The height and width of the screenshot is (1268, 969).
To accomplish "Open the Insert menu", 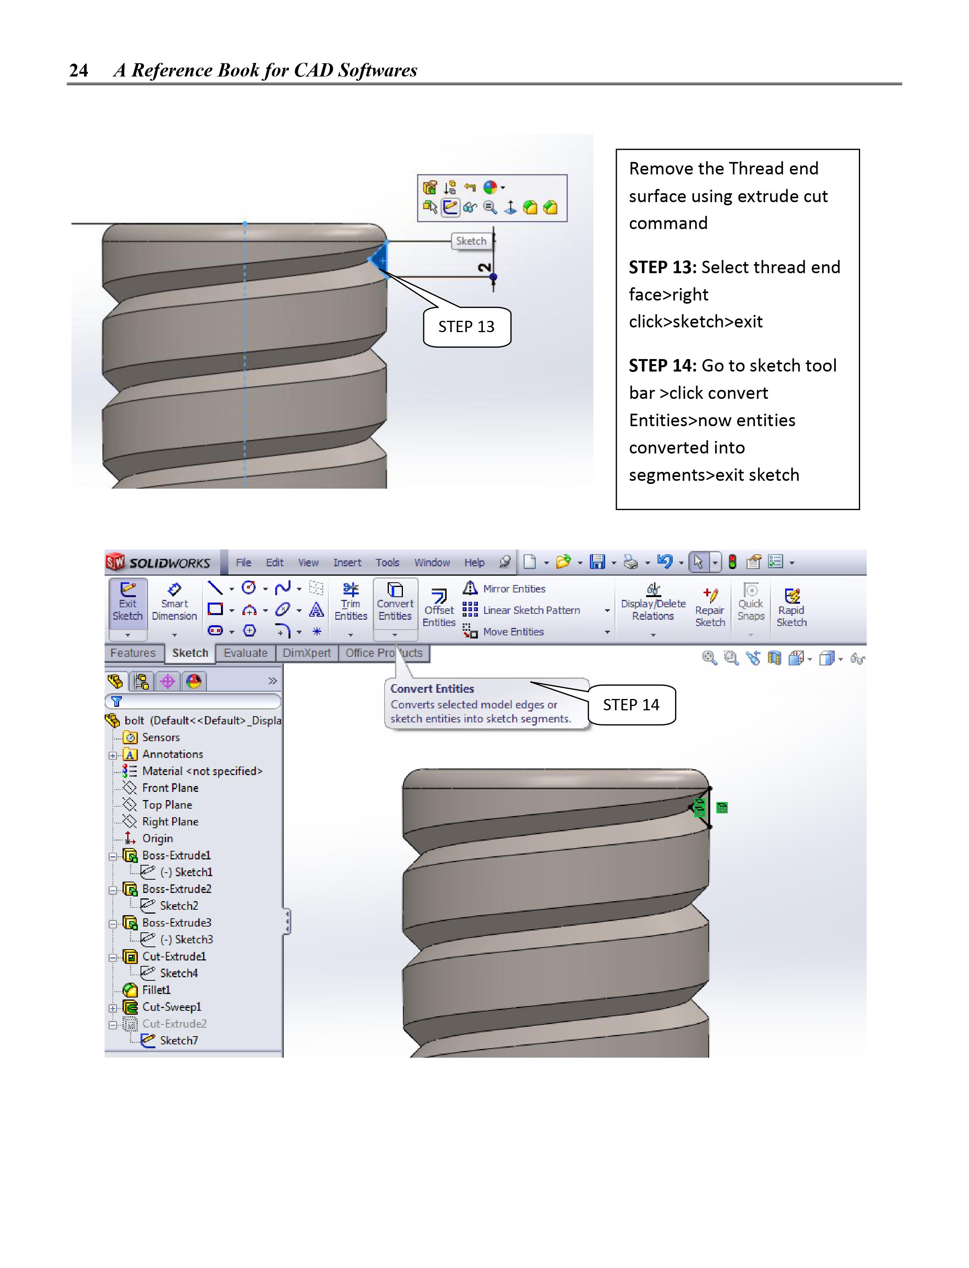I will coord(347,563).
